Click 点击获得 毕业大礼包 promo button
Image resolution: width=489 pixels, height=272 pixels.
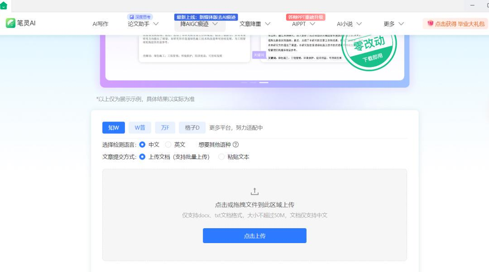coord(455,23)
